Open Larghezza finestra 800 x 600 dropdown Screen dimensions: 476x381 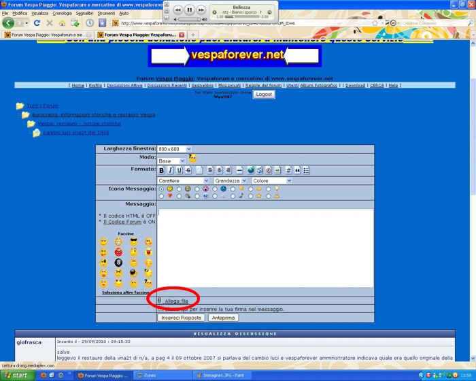coord(175,149)
